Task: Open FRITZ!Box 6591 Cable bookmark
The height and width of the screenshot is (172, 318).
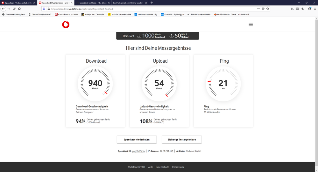Action: click(225, 14)
